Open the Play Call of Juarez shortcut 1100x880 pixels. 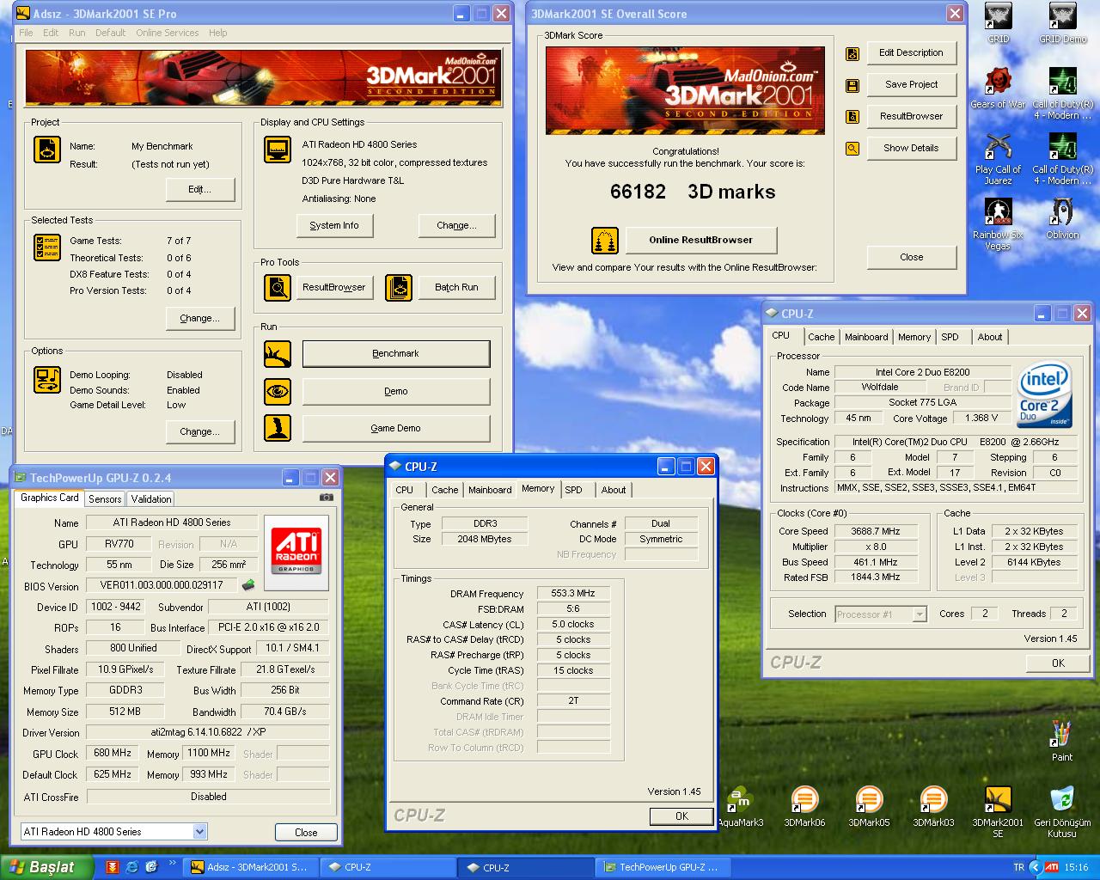click(998, 159)
